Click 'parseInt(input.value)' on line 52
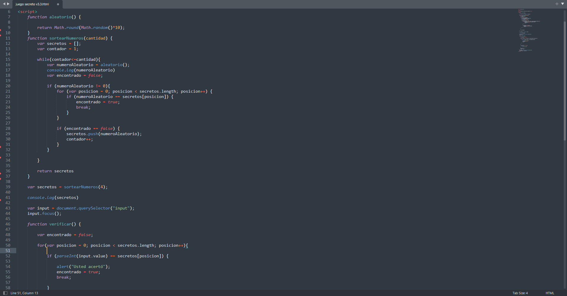The image size is (567, 296). 82,256
